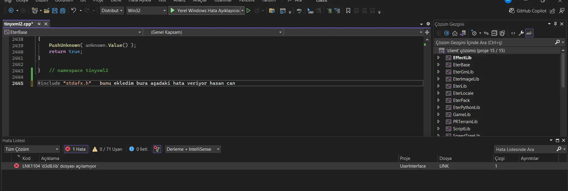The width and height of the screenshot is (568, 191).
Task: Click the GitHub Copilot button
Action: point(527,11)
